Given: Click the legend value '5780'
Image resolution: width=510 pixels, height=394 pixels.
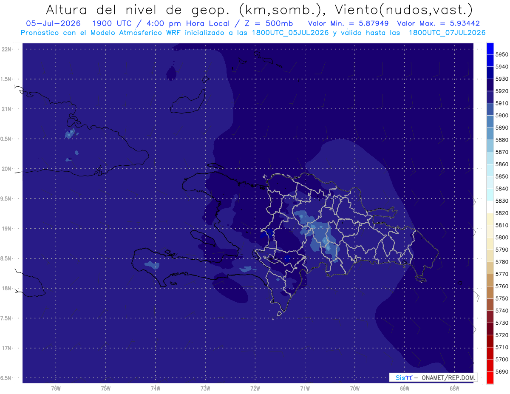Looking at the screenshot, I should [501, 262].
